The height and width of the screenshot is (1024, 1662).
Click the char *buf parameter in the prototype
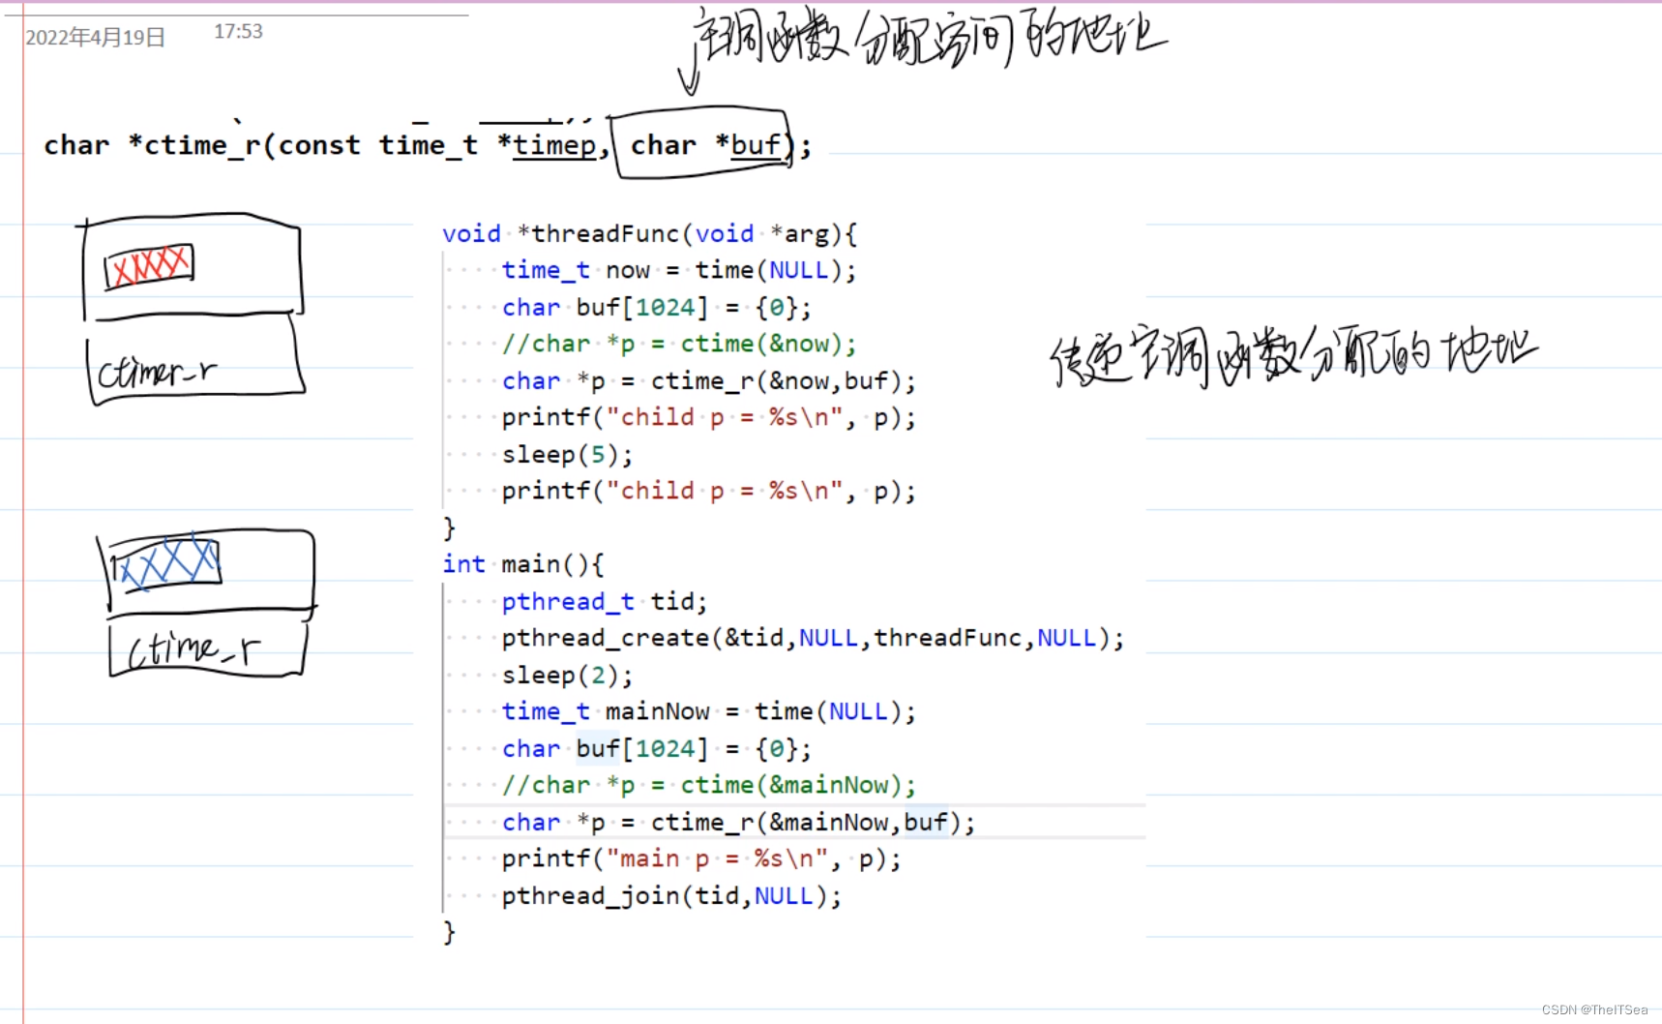[705, 145]
